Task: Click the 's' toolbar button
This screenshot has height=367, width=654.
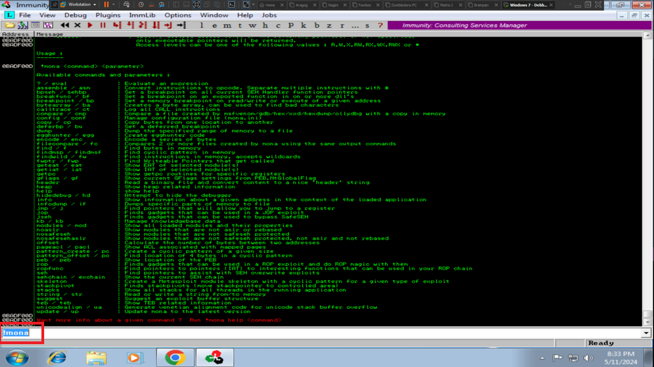Action: click(x=368, y=25)
